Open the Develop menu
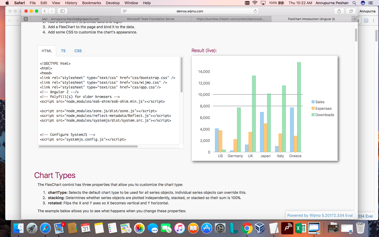 pos(113,3)
